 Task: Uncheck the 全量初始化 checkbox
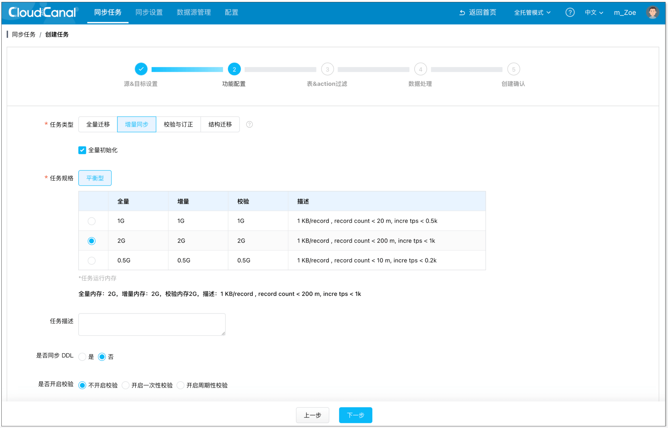click(82, 150)
